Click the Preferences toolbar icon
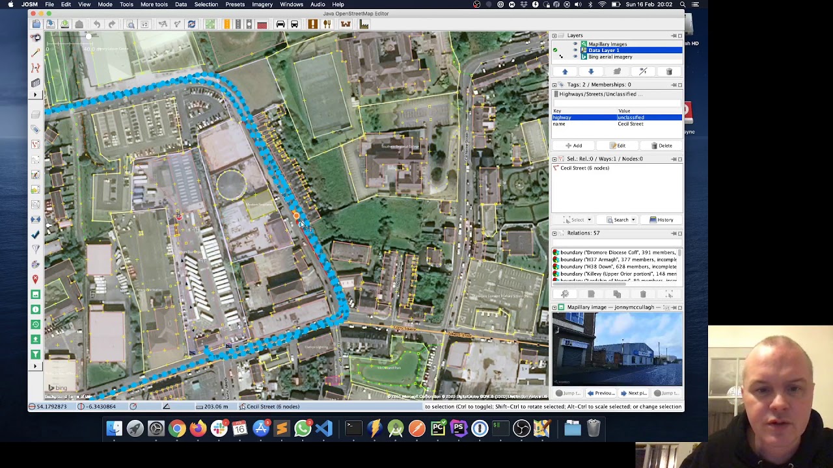The width and height of the screenshot is (833, 468). point(144,25)
